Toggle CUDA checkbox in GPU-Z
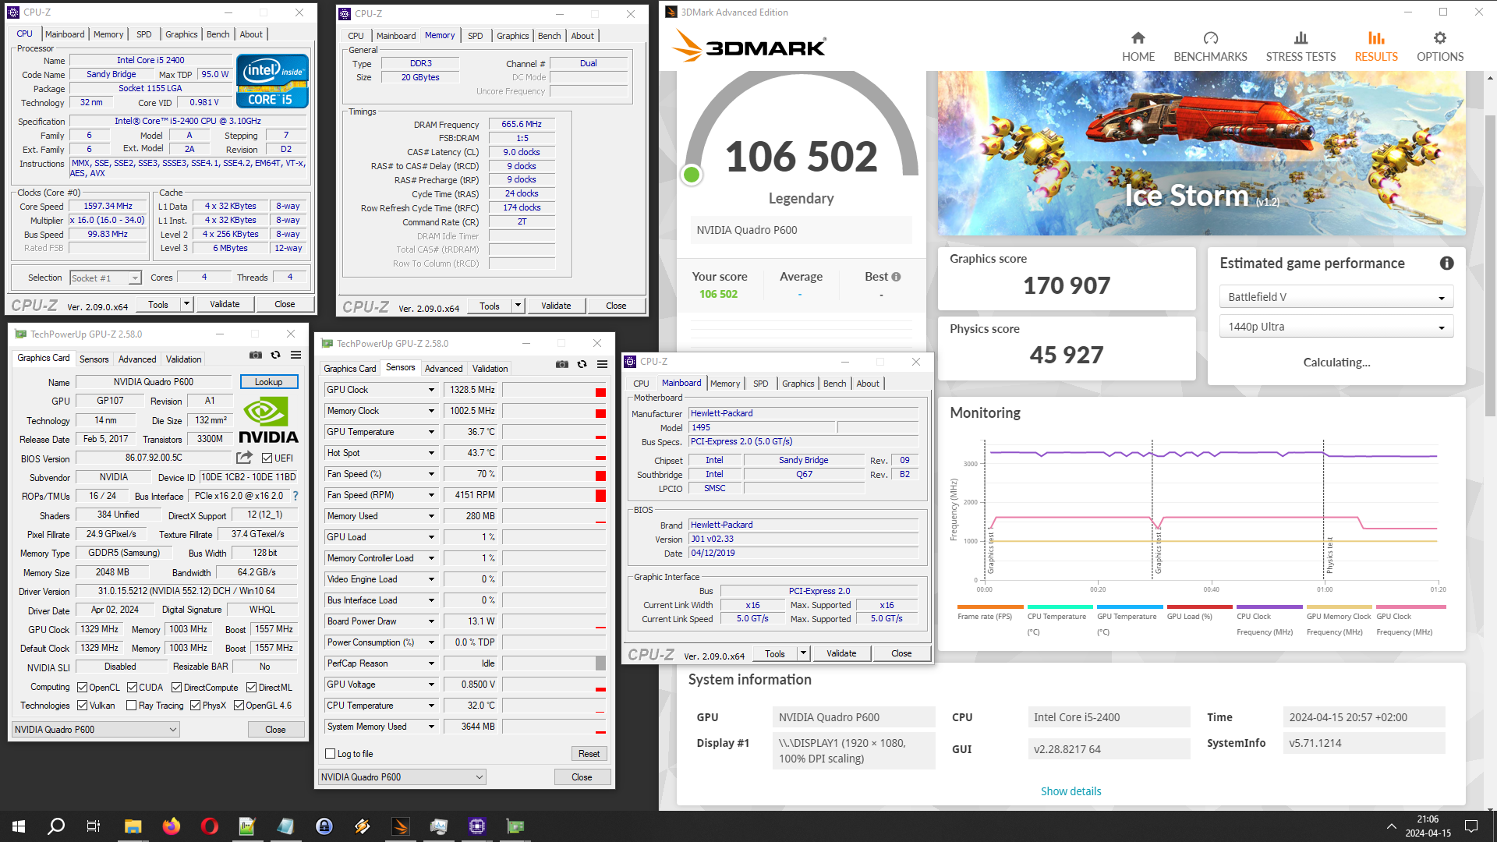This screenshot has height=842, width=1497. [x=132, y=688]
